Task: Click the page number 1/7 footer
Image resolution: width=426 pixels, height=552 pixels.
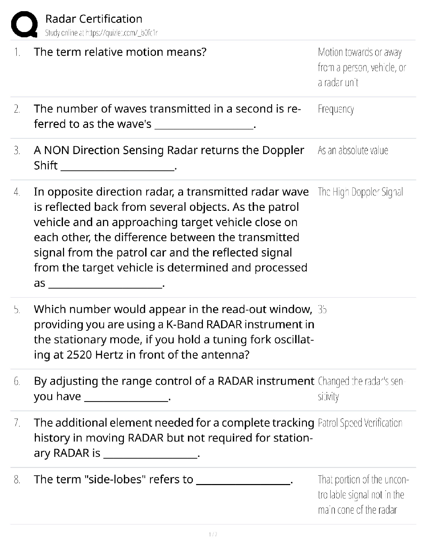Action: click(x=213, y=535)
